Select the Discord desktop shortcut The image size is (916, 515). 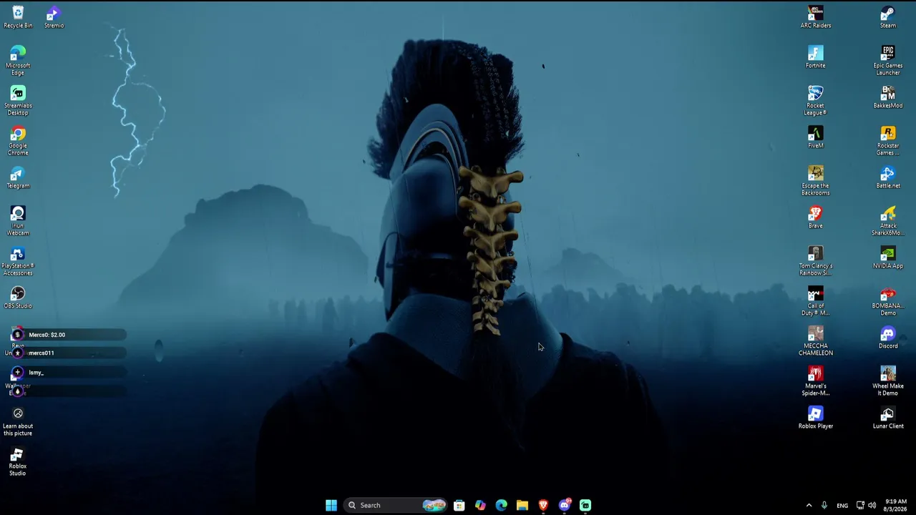[x=888, y=338]
